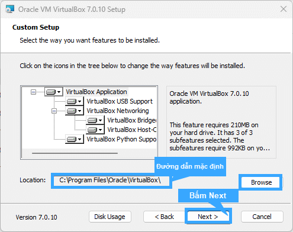Open the Disk Usage dialog
Screen dimensions: 293x232
[x=110, y=217]
